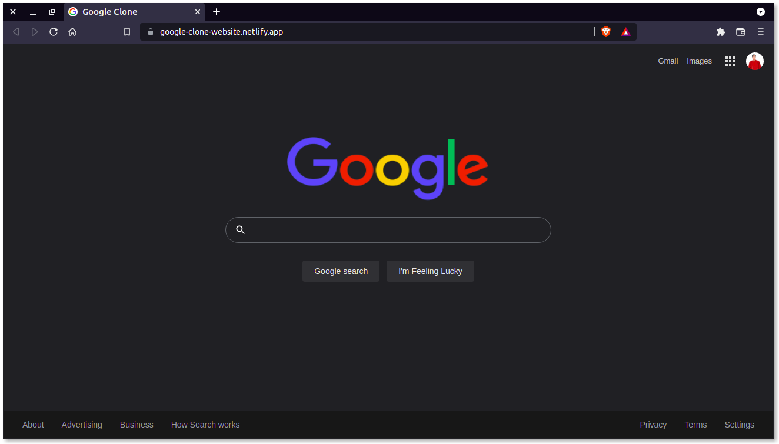Open Brave Shields lion icon
This screenshot has width=779, height=444.
pyautogui.click(x=606, y=32)
